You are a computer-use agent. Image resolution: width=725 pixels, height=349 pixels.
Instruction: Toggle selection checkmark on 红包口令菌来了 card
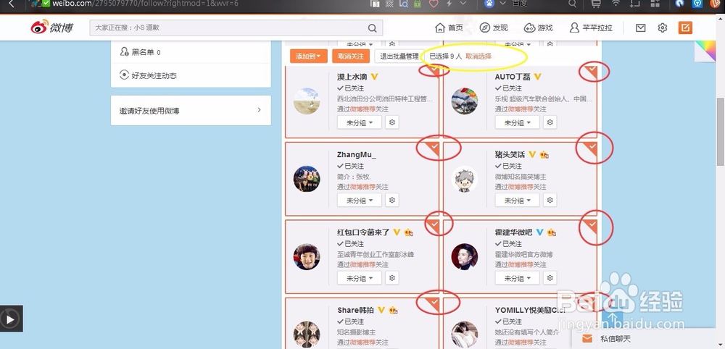(x=434, y=225)
